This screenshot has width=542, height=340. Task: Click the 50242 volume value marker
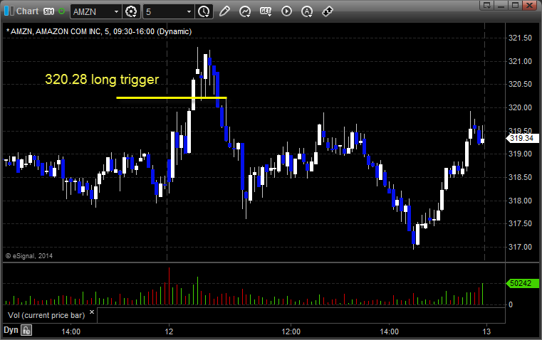(x=522, y=283)
